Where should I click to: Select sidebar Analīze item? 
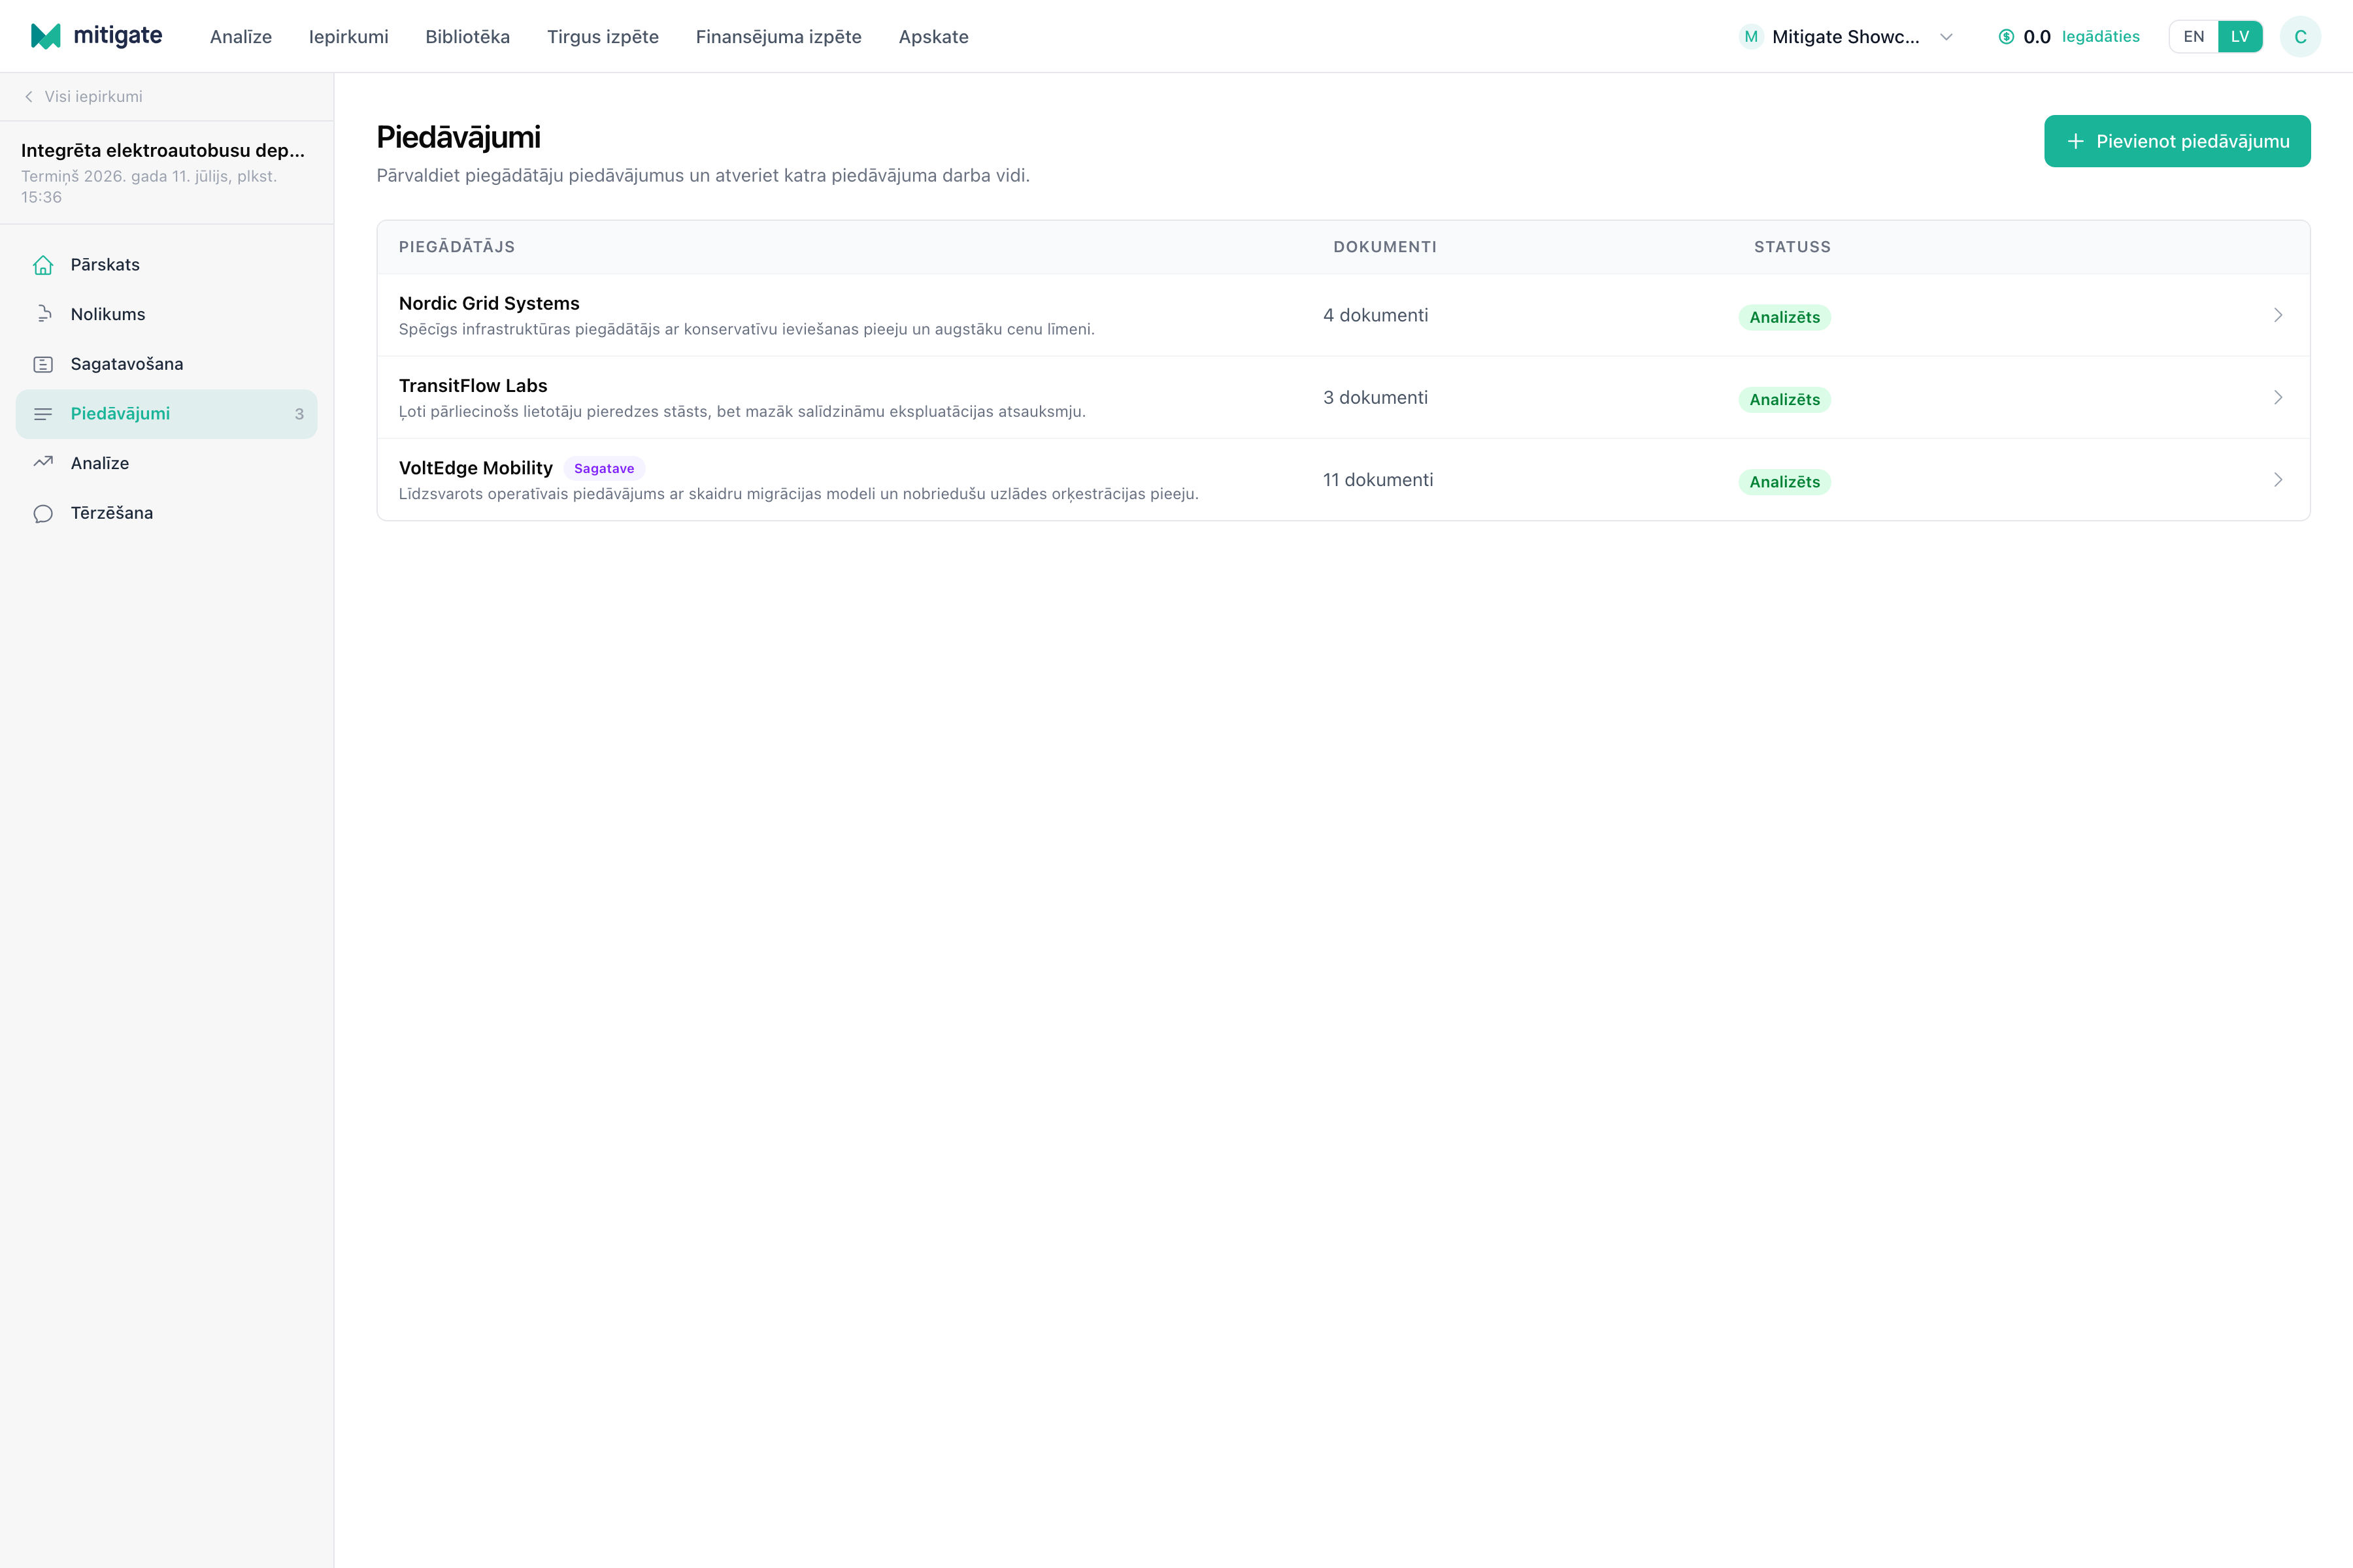[x=166, y=463]
